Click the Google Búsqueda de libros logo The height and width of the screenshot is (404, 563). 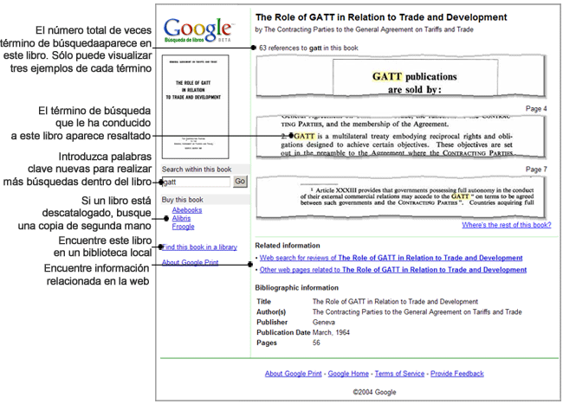(x=198, y=29)
